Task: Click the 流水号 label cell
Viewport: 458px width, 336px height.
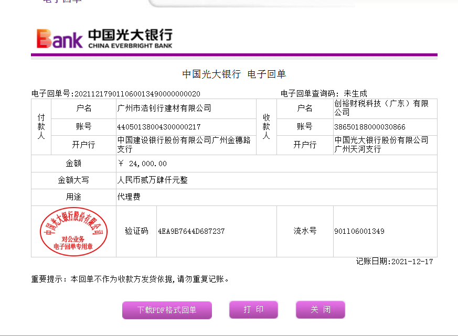Action: tap(305, 231)
